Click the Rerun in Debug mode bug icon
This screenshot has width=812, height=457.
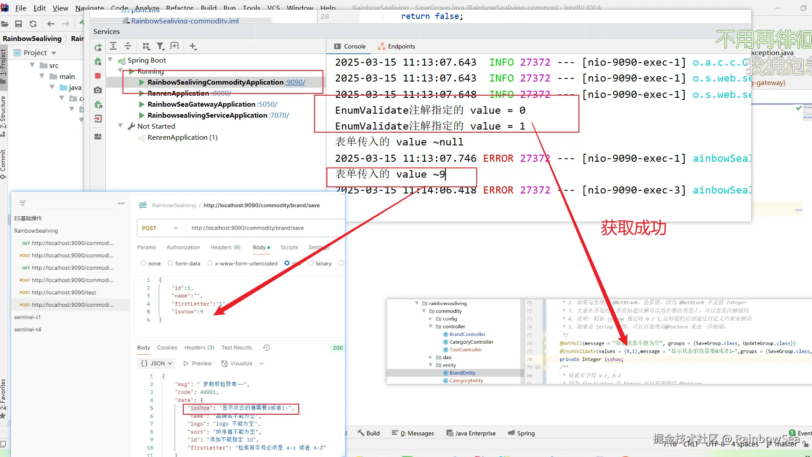98,62
